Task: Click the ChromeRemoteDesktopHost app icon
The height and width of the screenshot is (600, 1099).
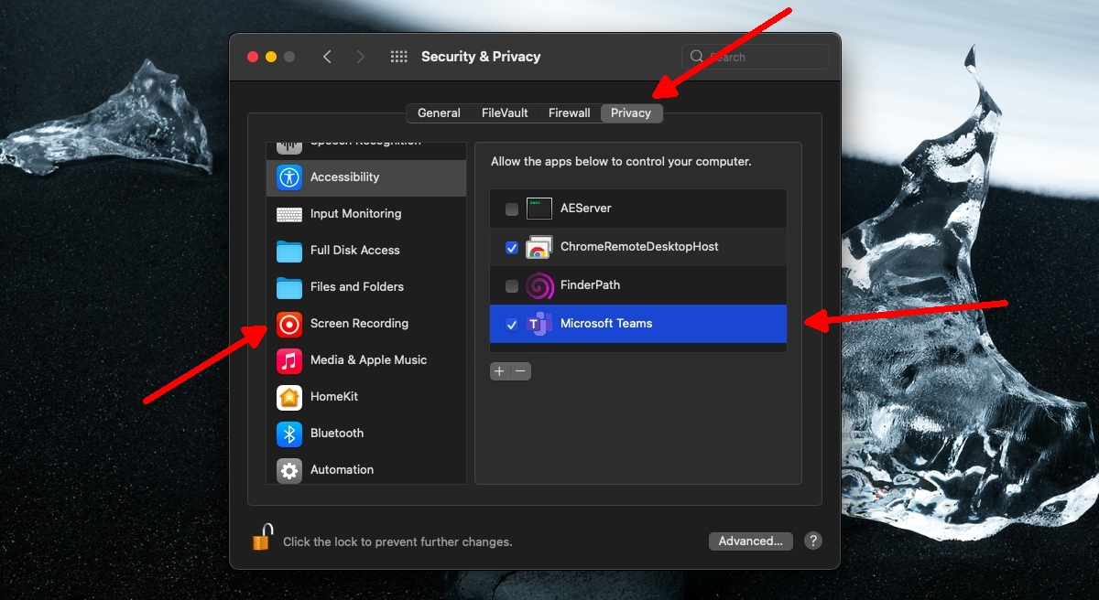Action: [539, 247]
